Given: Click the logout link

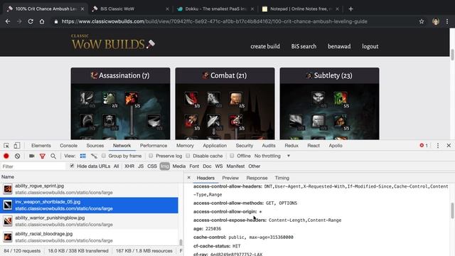Looking at the screenshot, I should (370, 46).
